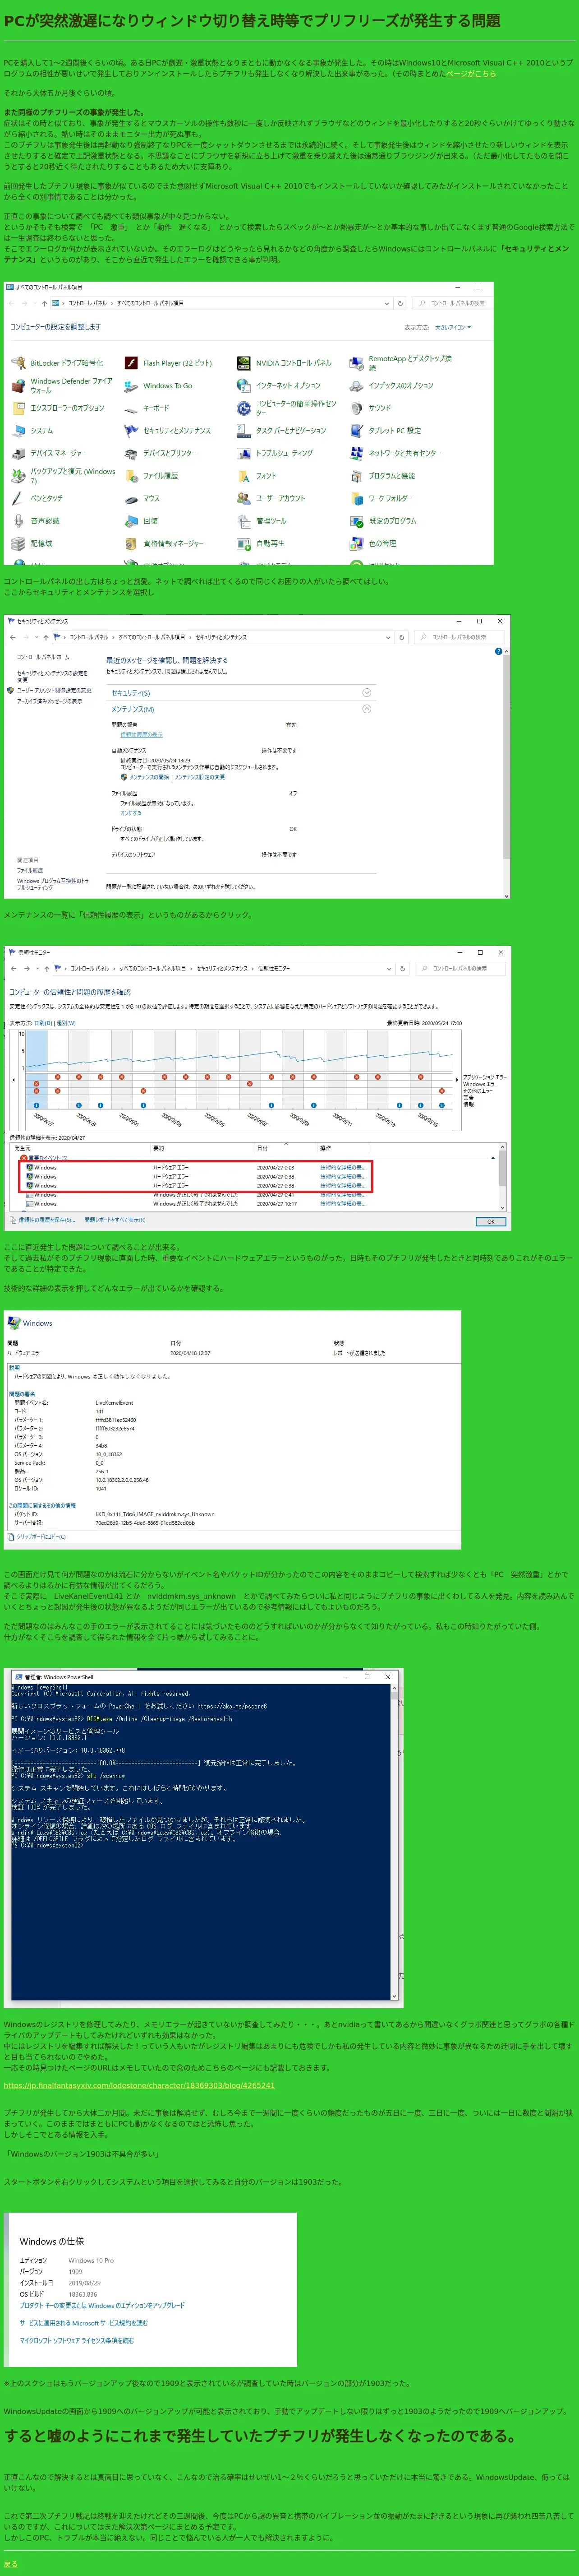Click オンにする link under ファイル履歴
579x2576 pixels.
[131, 812]
